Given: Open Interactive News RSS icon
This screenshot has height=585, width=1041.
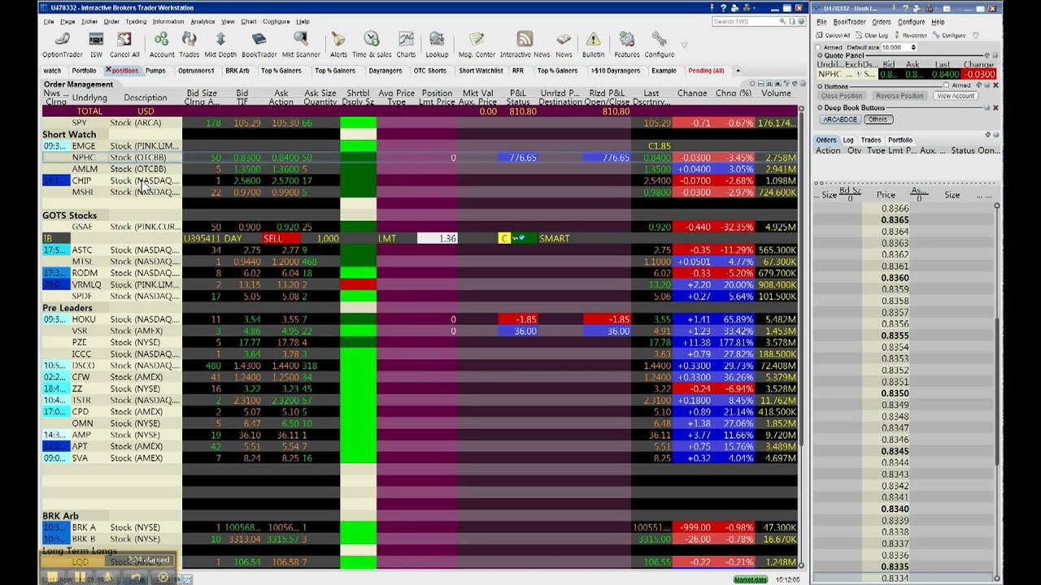Looking at the screenshot, I should coord(525,45).
